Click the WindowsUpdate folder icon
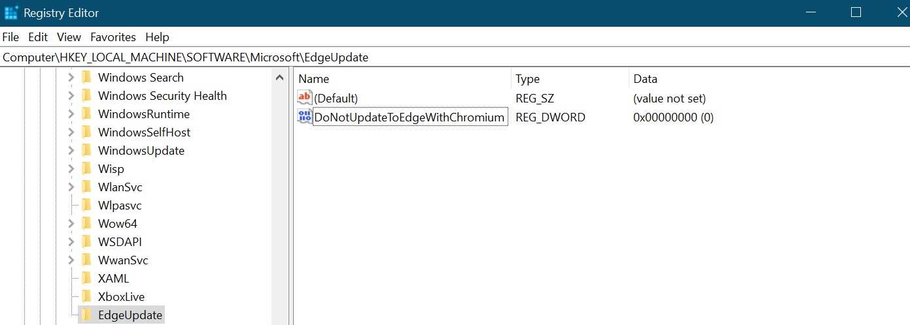910x325 pixels. point(86,150)
